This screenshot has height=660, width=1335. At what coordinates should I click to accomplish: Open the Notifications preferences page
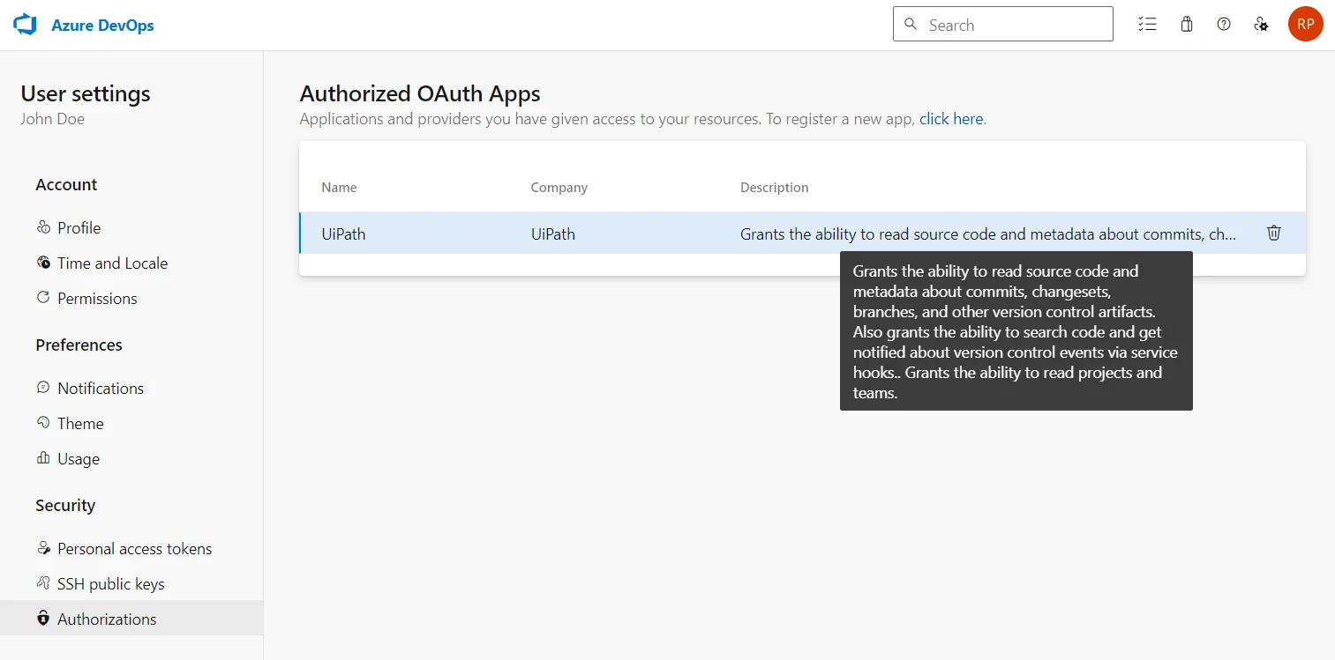[x=100, y=388]
